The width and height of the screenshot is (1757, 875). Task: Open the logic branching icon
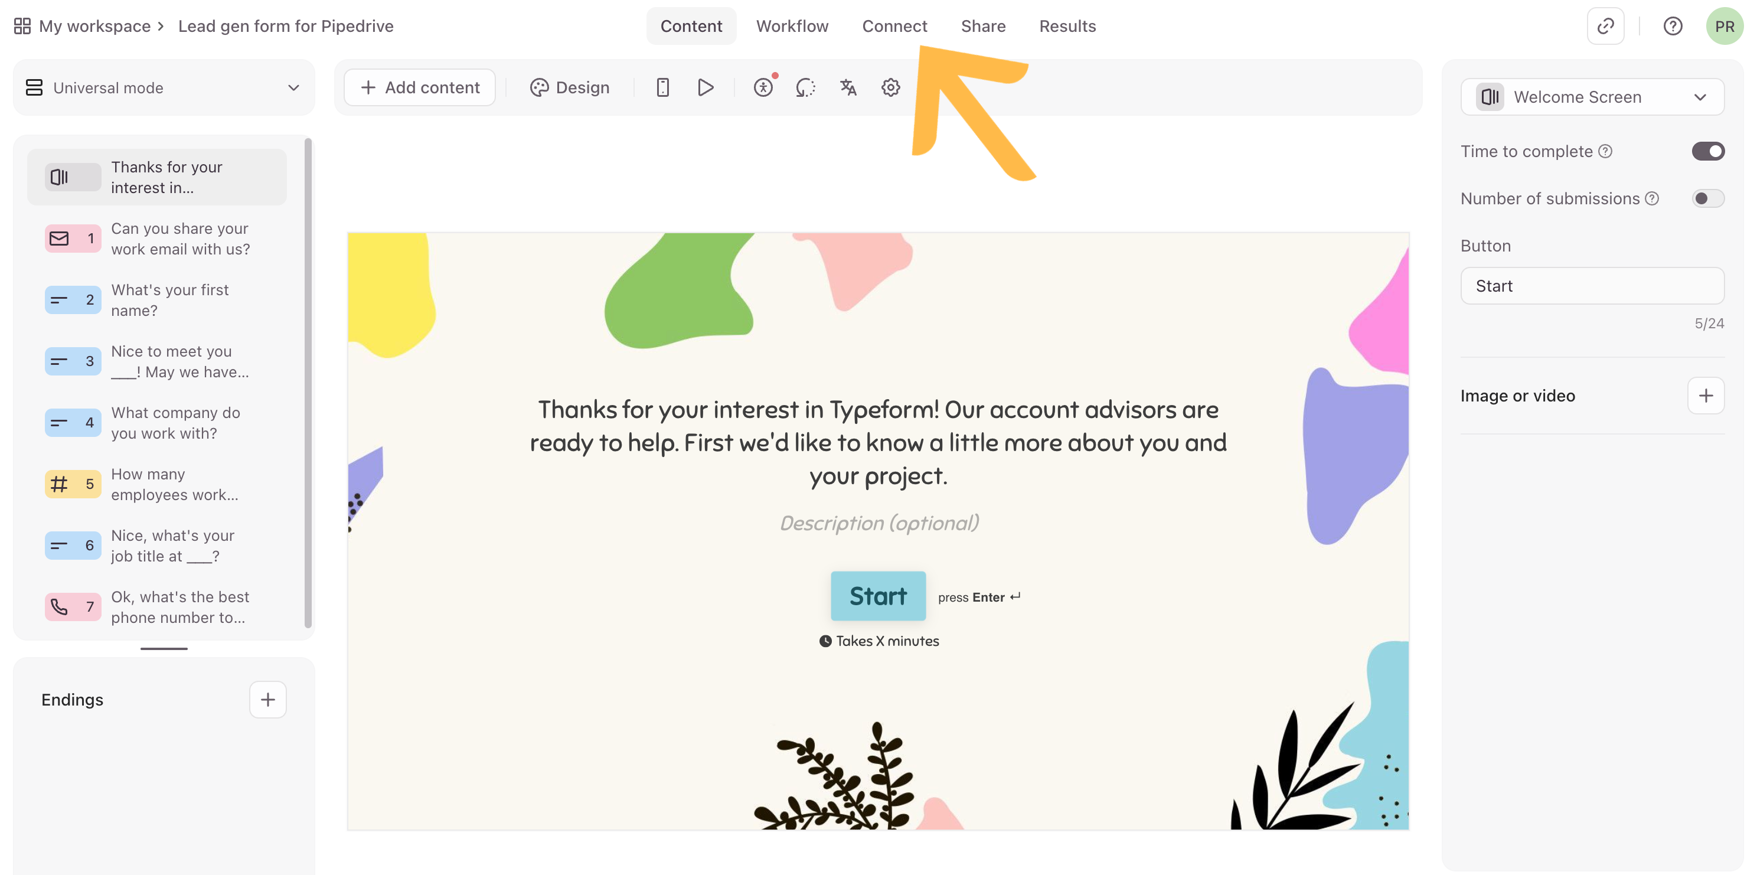pyautogui.click(x=805, y=87)
